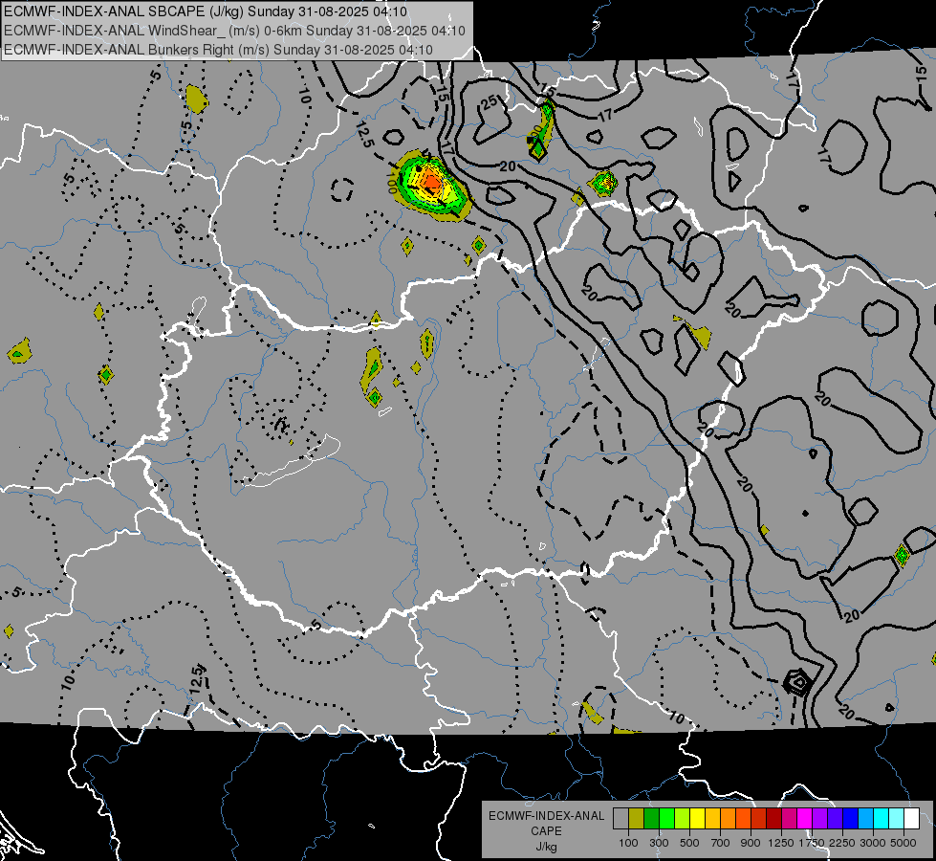Click the CAPE word in the legend
Screen dimensions: 936x861
pos(546,831)
